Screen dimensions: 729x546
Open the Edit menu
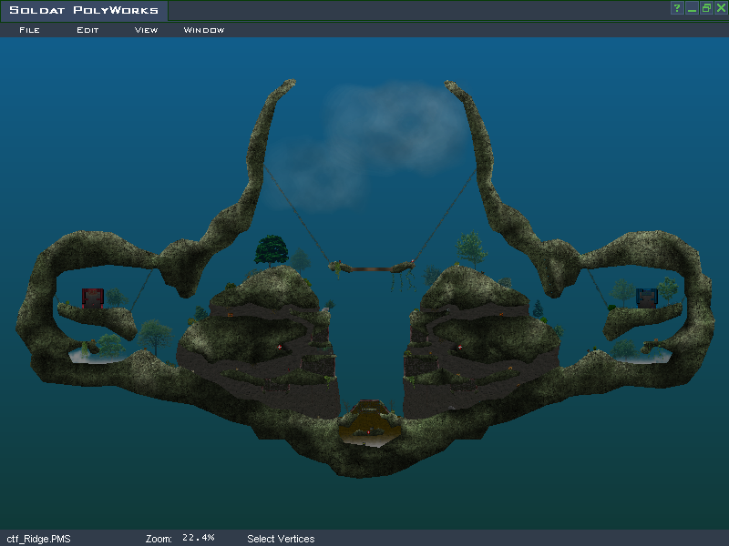click(x=87, y=30)
